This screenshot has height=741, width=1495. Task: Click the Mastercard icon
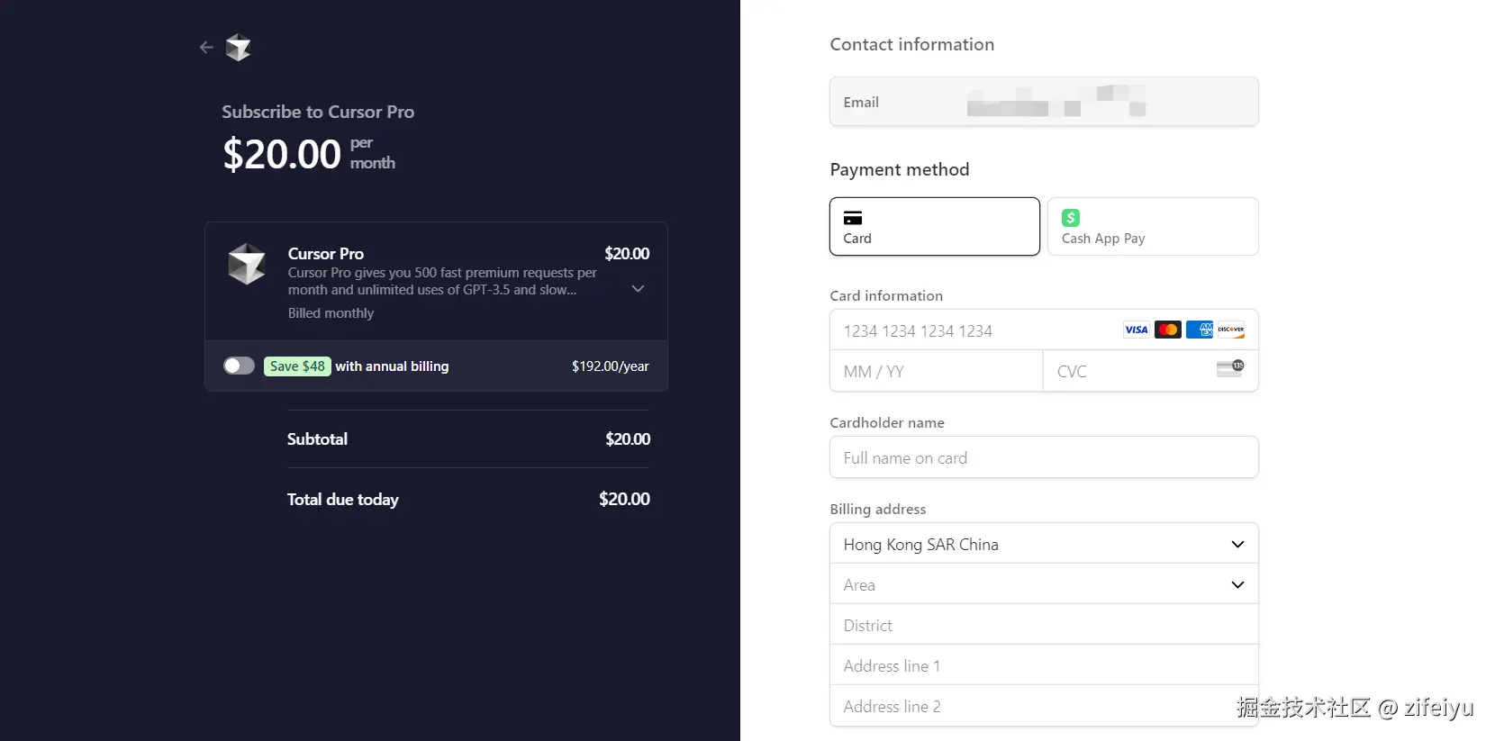[x=1168, y=330]
